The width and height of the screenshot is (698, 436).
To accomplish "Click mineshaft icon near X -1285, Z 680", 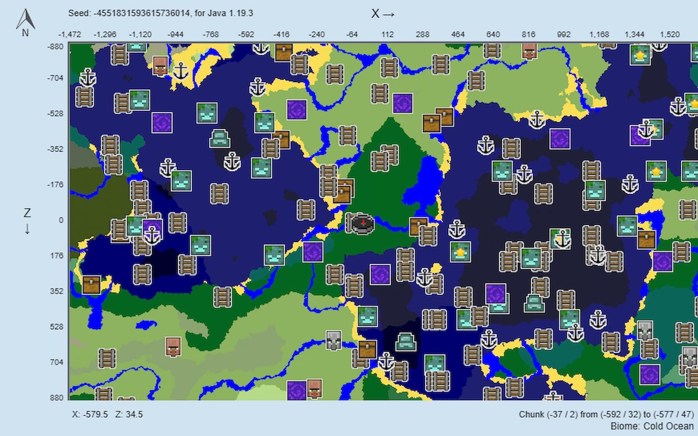I will tap(107, 358).
